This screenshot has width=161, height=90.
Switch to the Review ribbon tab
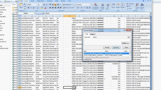63,1
